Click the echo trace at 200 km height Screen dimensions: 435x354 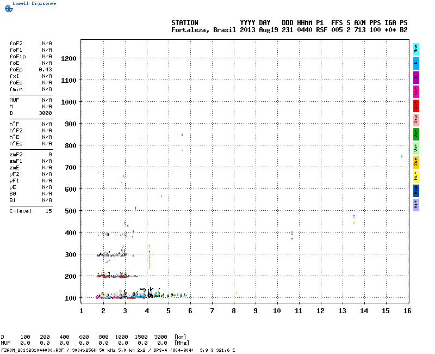[x=116, y=276]
